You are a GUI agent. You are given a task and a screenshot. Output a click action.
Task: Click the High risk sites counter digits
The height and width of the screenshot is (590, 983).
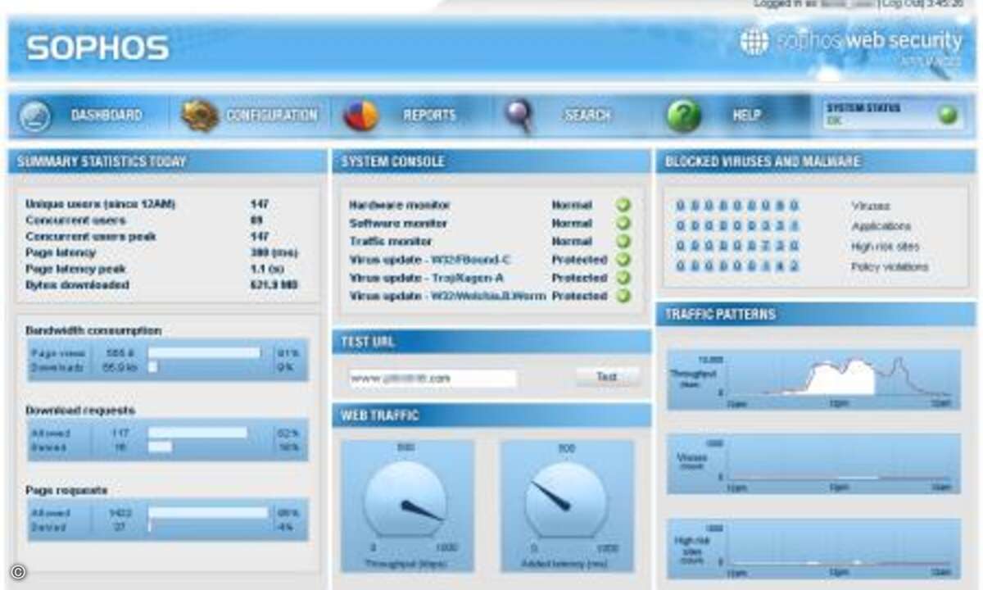tap(737, 246)
